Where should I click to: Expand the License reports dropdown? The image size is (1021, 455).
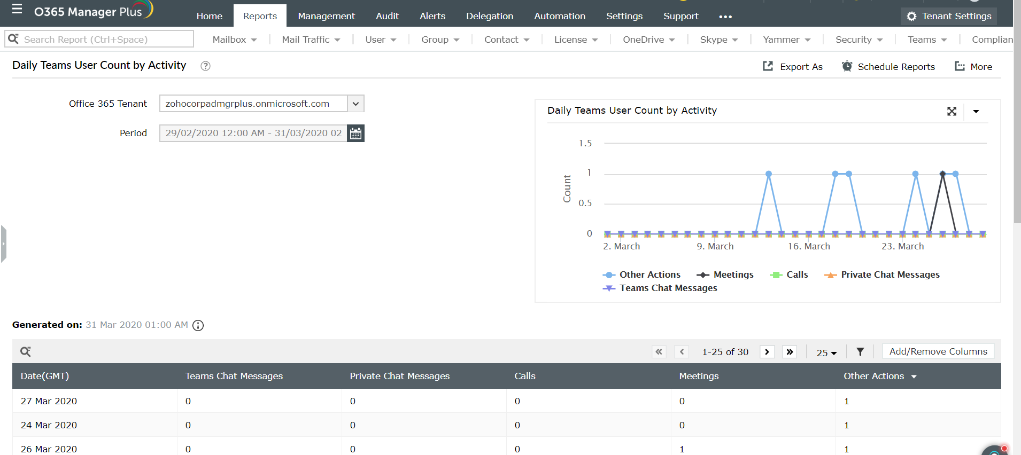(576, 40)
